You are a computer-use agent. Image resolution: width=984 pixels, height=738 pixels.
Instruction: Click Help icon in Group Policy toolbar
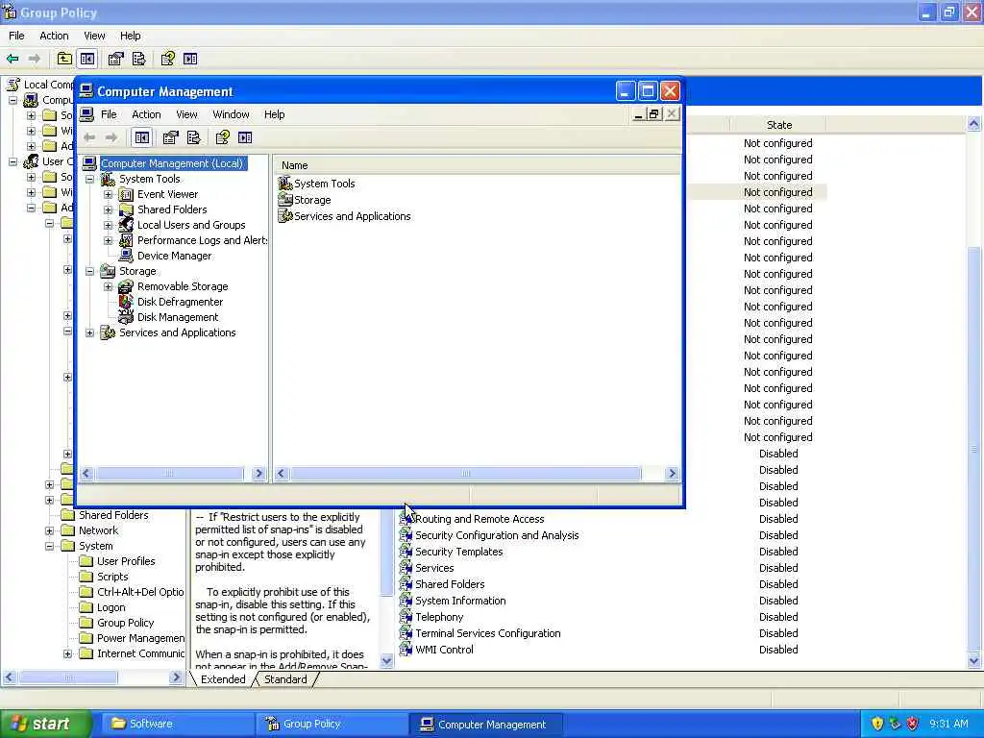167,59
